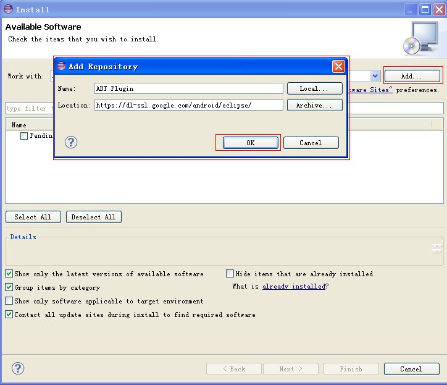
Task: Expand the Work with dropdown arrow
Action: tap(375, 76)
